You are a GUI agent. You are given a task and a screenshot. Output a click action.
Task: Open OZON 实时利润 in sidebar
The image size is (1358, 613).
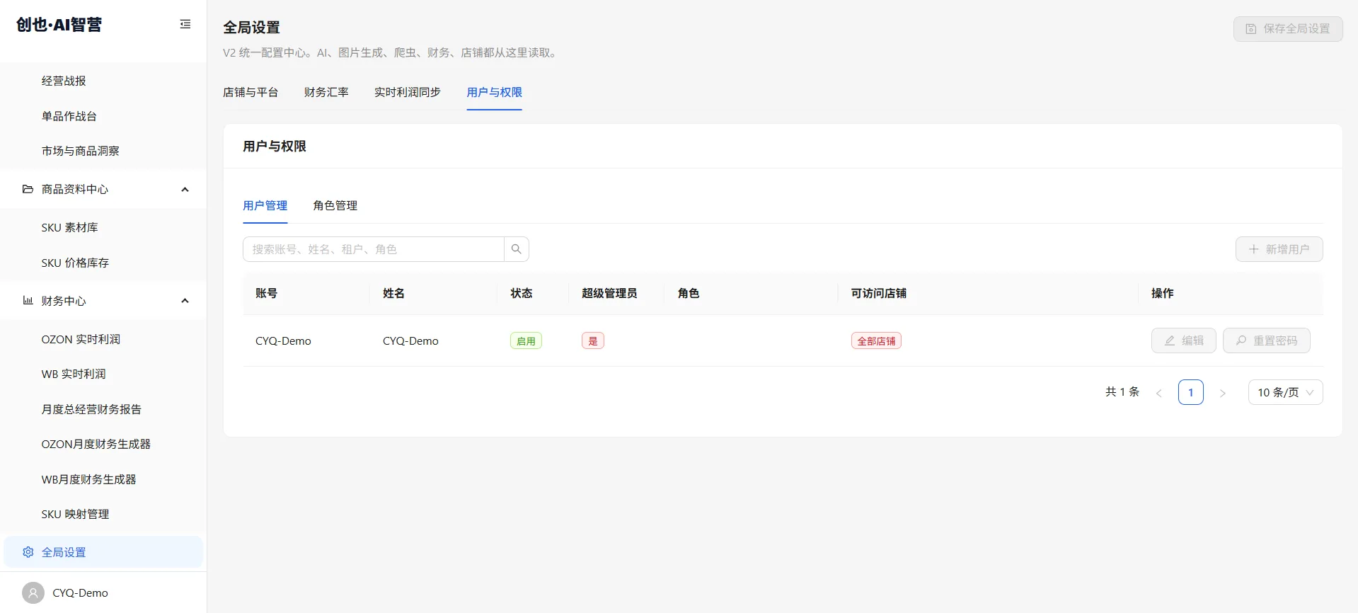(x=103, y=339)
